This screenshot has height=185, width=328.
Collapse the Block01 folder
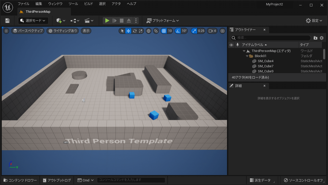(x=247, y=56)
